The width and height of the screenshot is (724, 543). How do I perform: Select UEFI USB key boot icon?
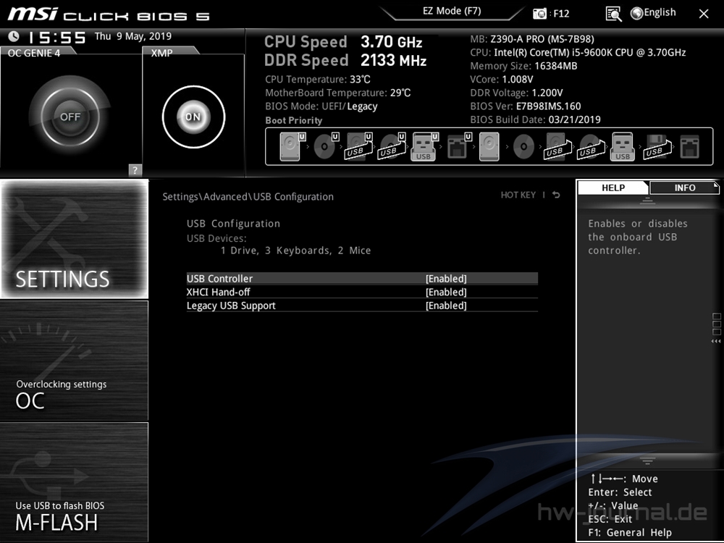pos(424,146)
